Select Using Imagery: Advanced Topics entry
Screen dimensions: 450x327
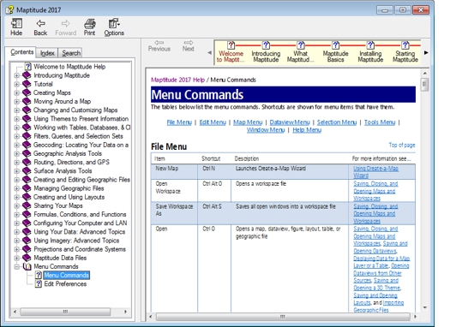pyautogui.click(x=76, y=241)
